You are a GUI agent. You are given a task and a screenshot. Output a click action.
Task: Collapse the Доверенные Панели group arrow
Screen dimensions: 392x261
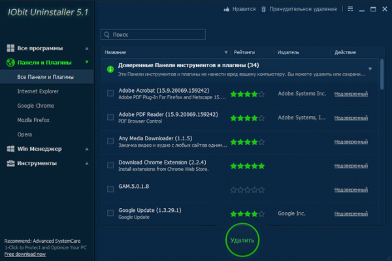370,69
